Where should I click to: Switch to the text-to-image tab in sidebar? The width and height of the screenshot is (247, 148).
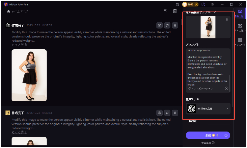point(240,28)
